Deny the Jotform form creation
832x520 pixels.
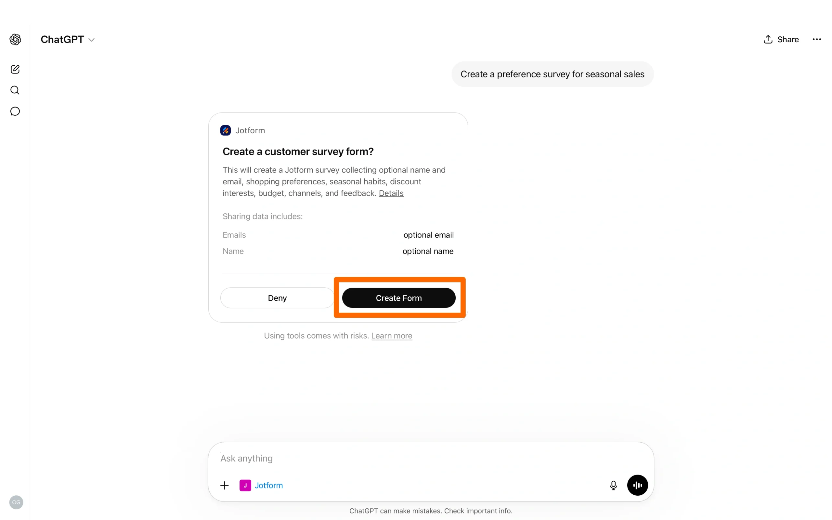[277, 298]
